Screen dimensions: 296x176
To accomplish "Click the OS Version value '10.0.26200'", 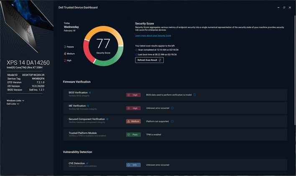I will pyautogui.click(x=38, y=86).
